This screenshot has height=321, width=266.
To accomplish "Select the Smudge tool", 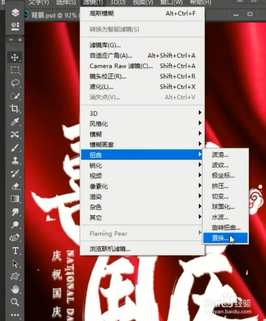I will click(x=15, y=212).
